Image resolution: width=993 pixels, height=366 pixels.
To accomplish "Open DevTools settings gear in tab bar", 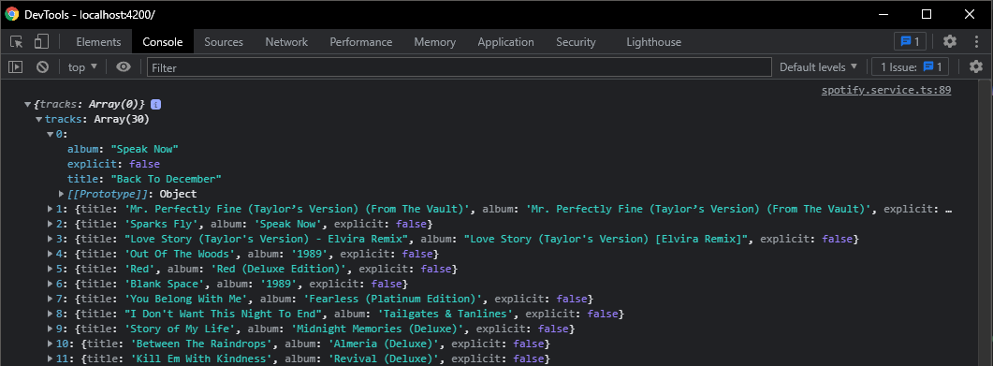I will point(950,42).
